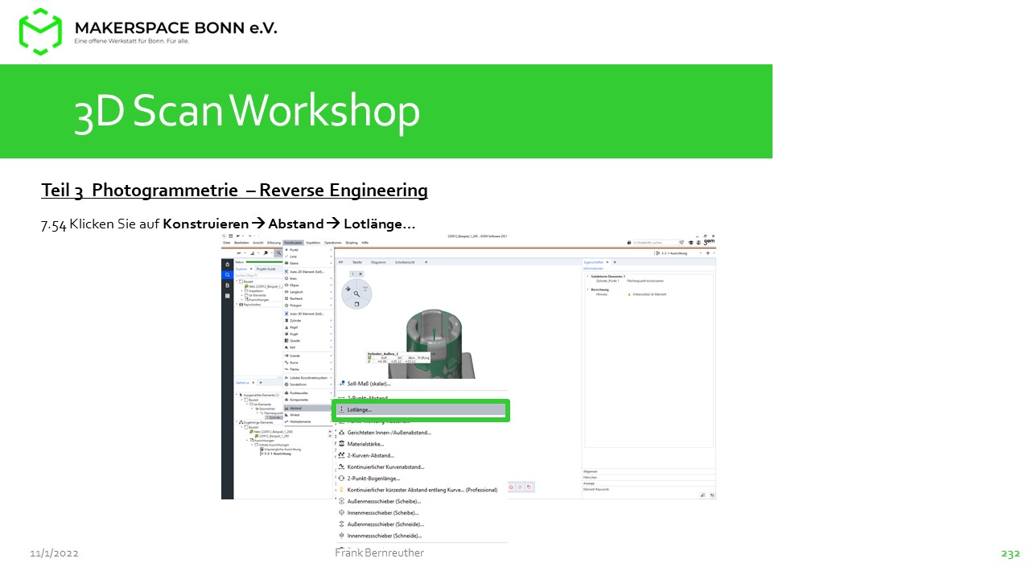Choose 2-Kurven-Abstand... from the submenu

[420, 455]
